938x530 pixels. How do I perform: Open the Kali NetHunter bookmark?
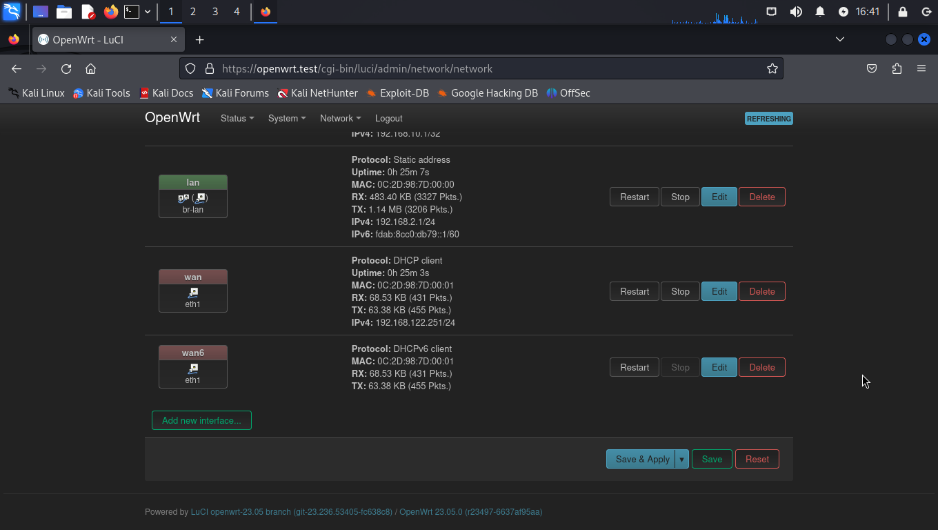[x=317, y=92]
